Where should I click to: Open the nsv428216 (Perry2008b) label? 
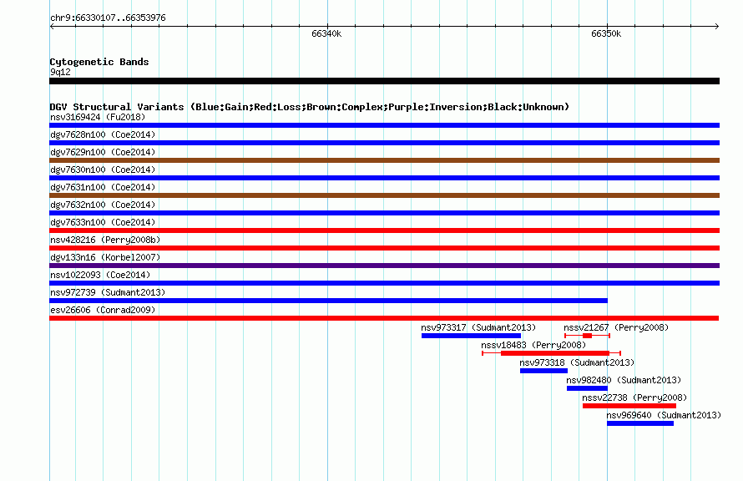point(105,240)
